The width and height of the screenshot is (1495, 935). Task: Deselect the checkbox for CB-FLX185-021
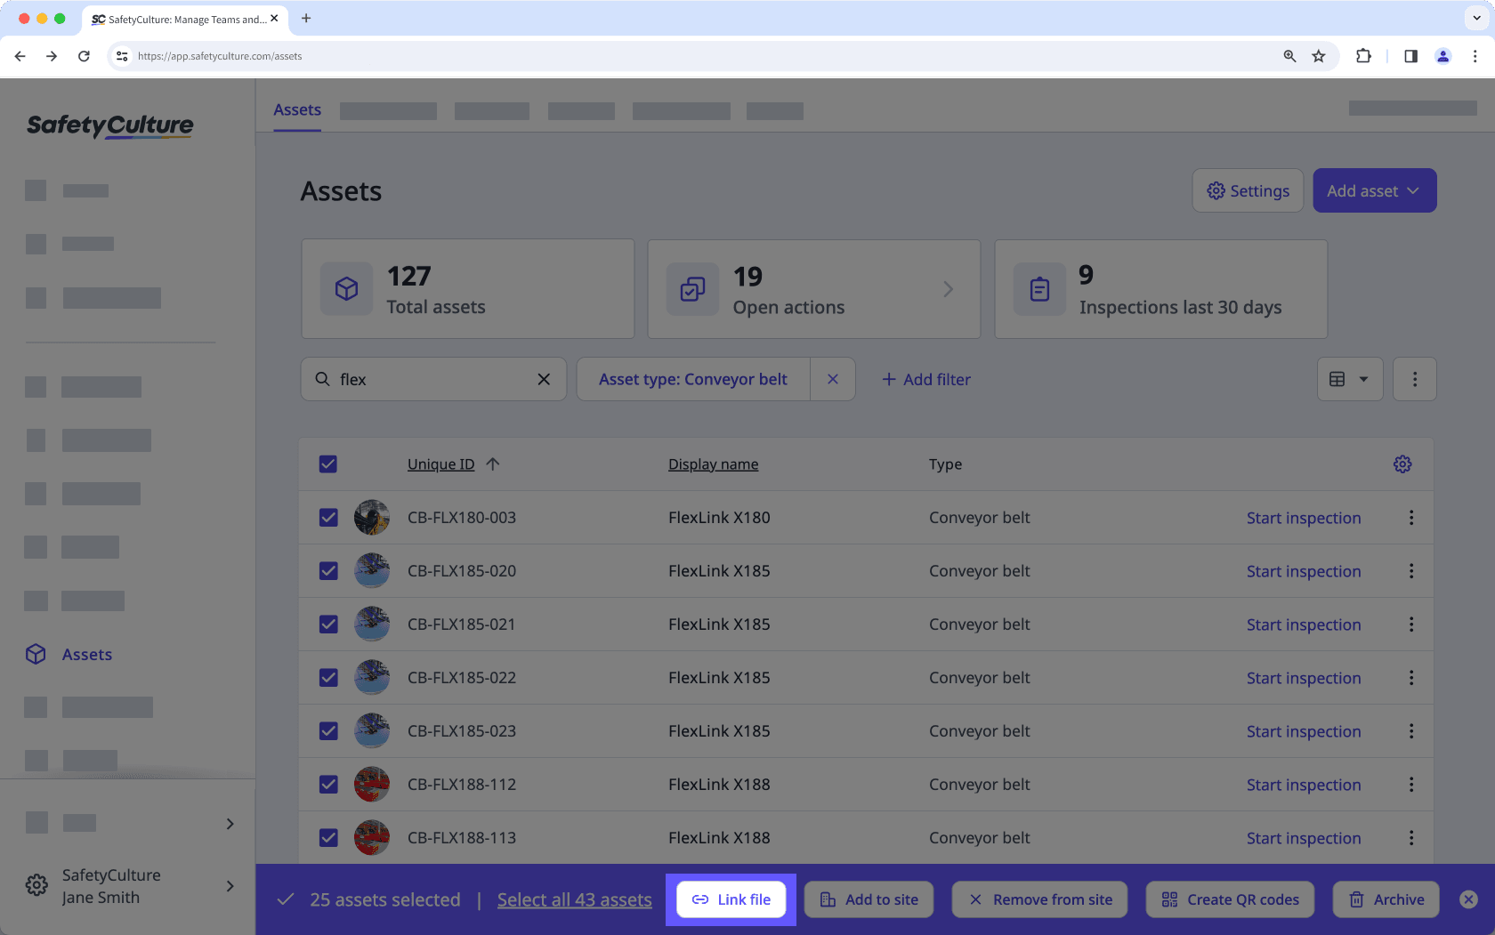pyautogui.click(x=328, y=624)
